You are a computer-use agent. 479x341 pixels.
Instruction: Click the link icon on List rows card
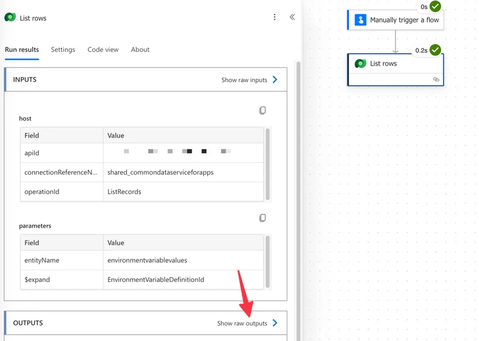[436, 79]
